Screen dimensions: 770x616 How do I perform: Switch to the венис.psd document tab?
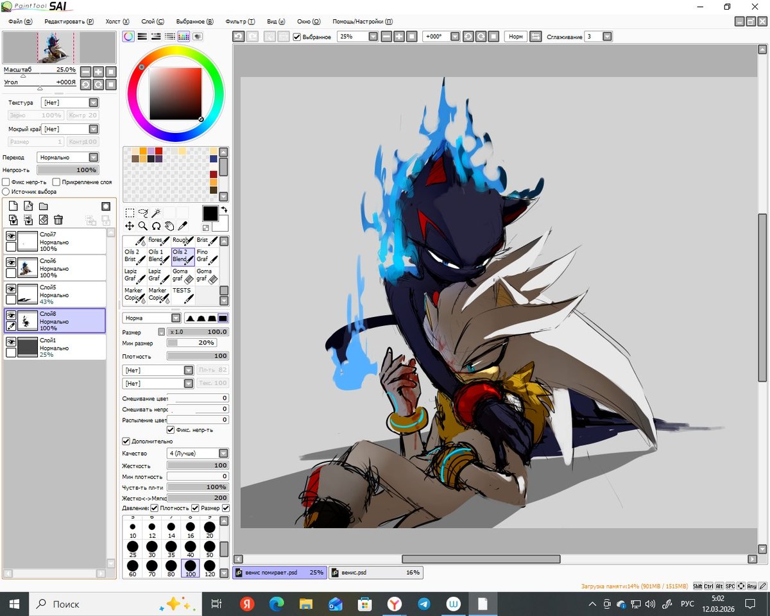[x=375, y=572]
